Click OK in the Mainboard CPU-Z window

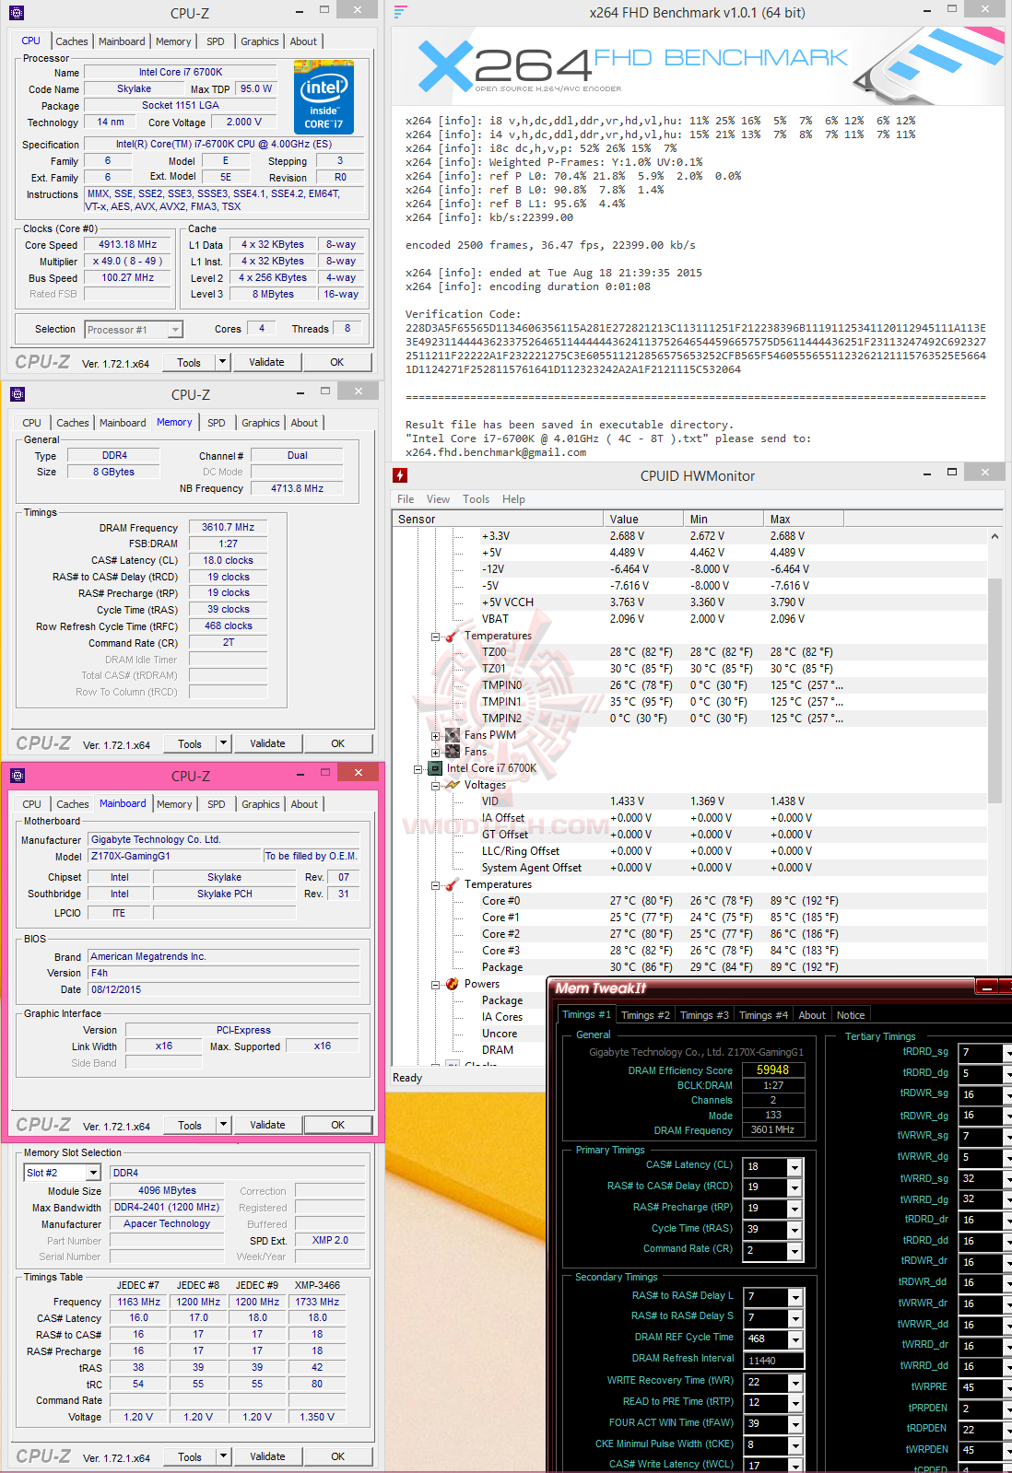coord(338,1125)
